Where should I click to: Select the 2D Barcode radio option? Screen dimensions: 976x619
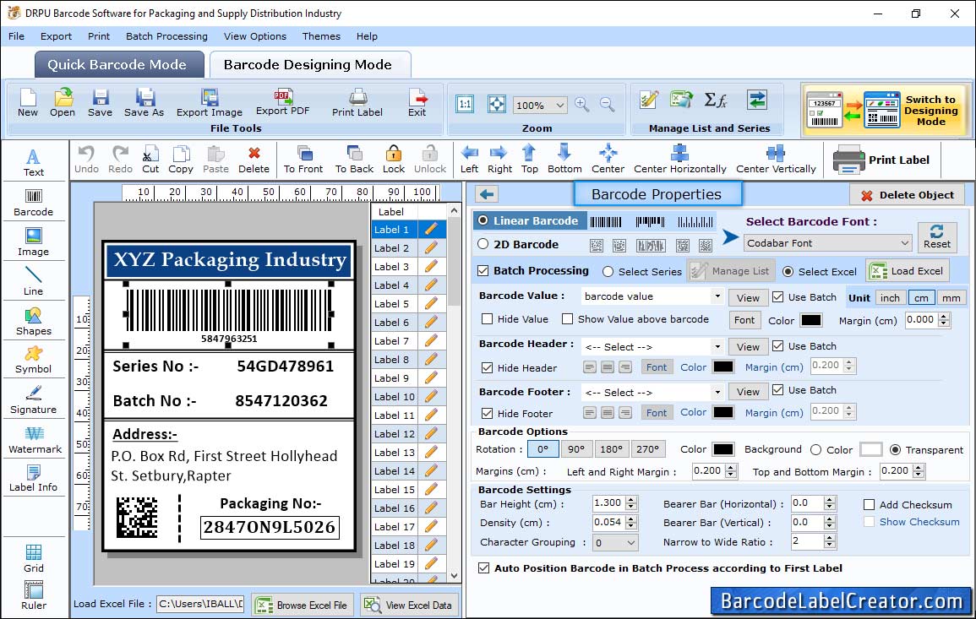click(x=483, y=244)
